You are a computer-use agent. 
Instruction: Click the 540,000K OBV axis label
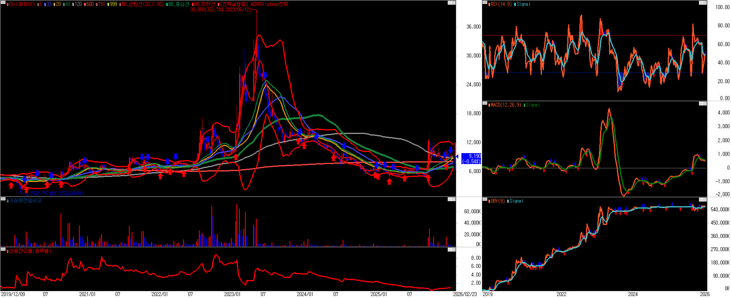pos(720,210)
